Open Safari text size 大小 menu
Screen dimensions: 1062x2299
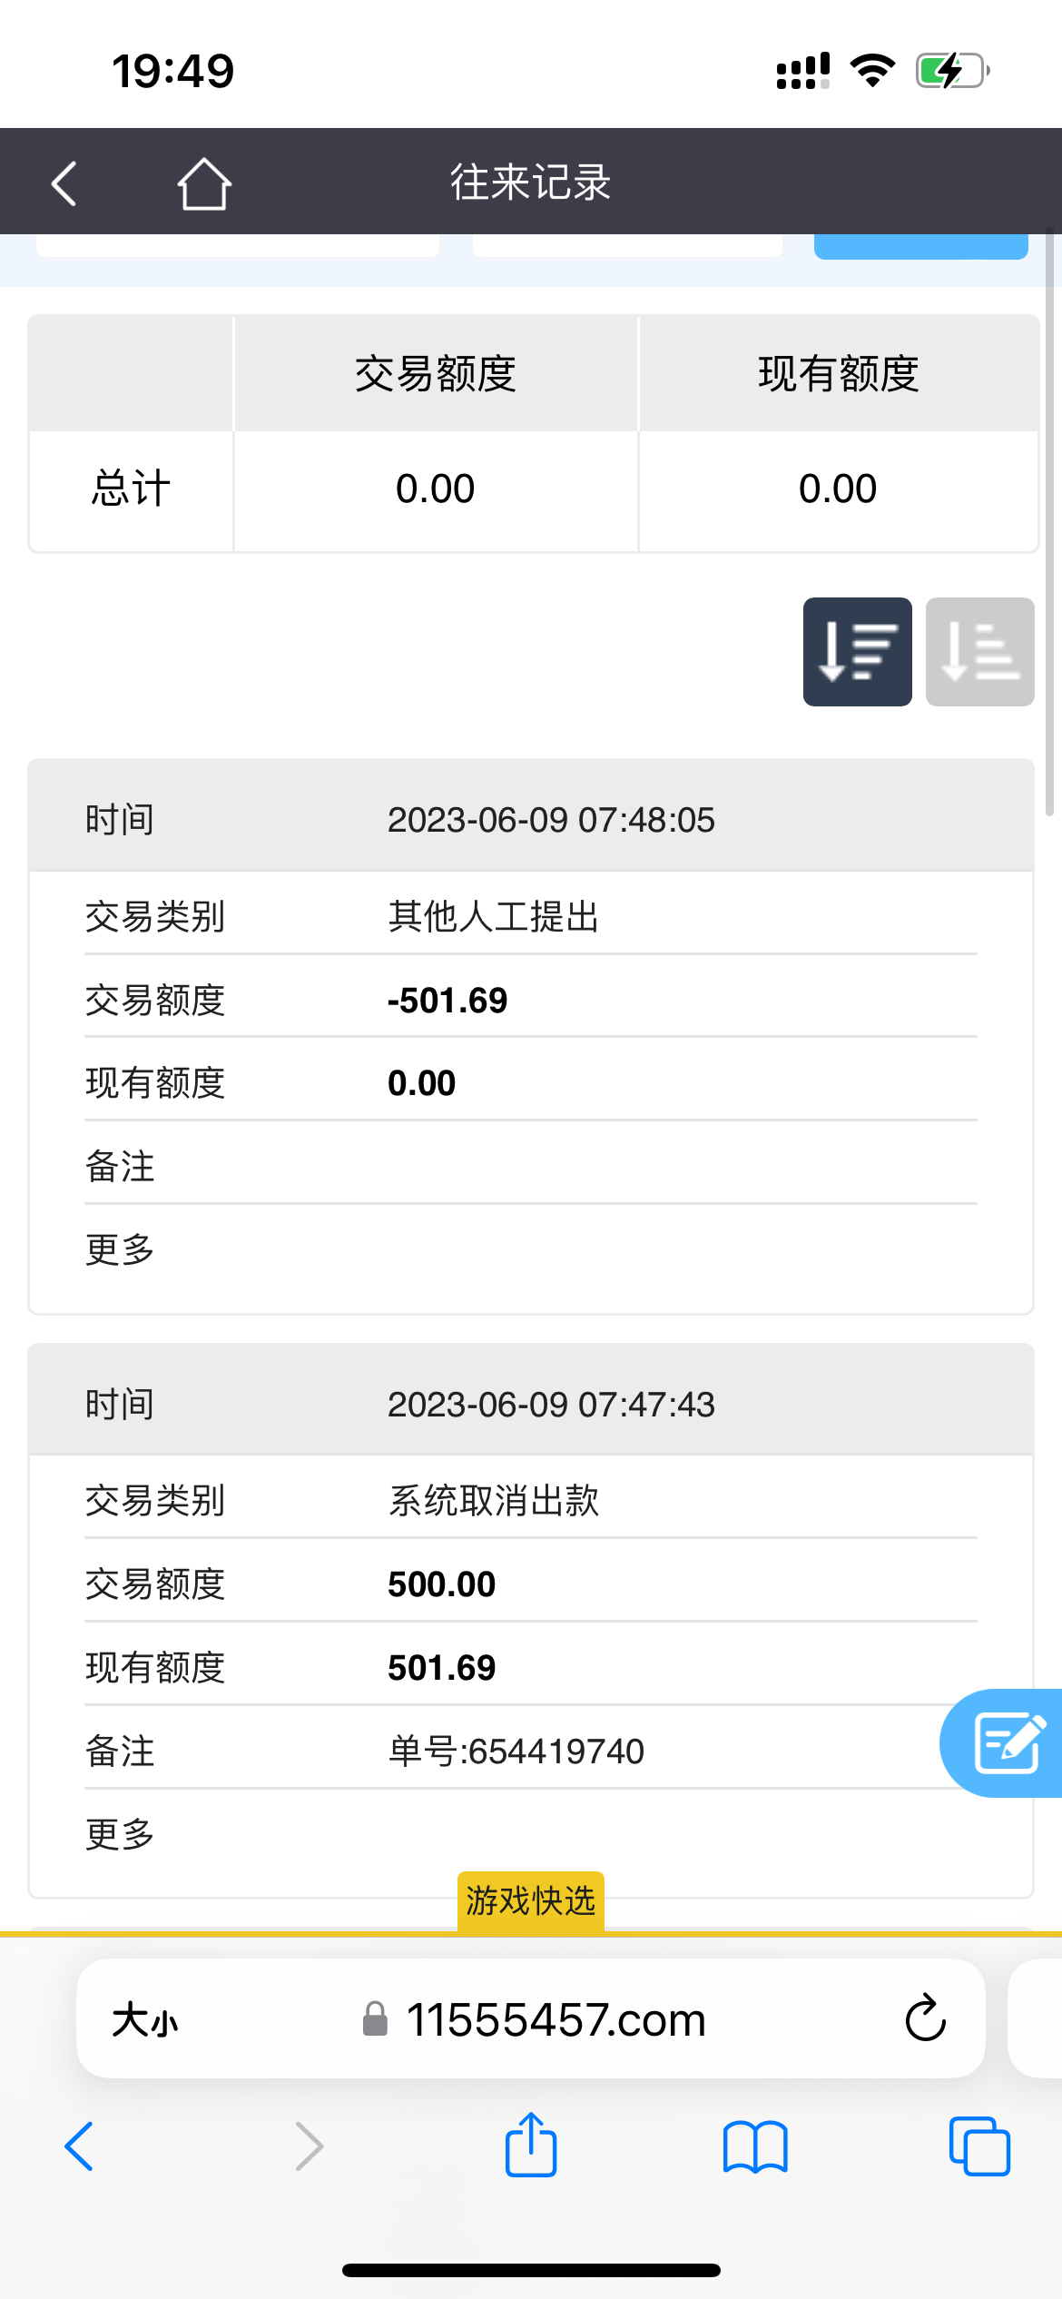[x=145, y=2020]
